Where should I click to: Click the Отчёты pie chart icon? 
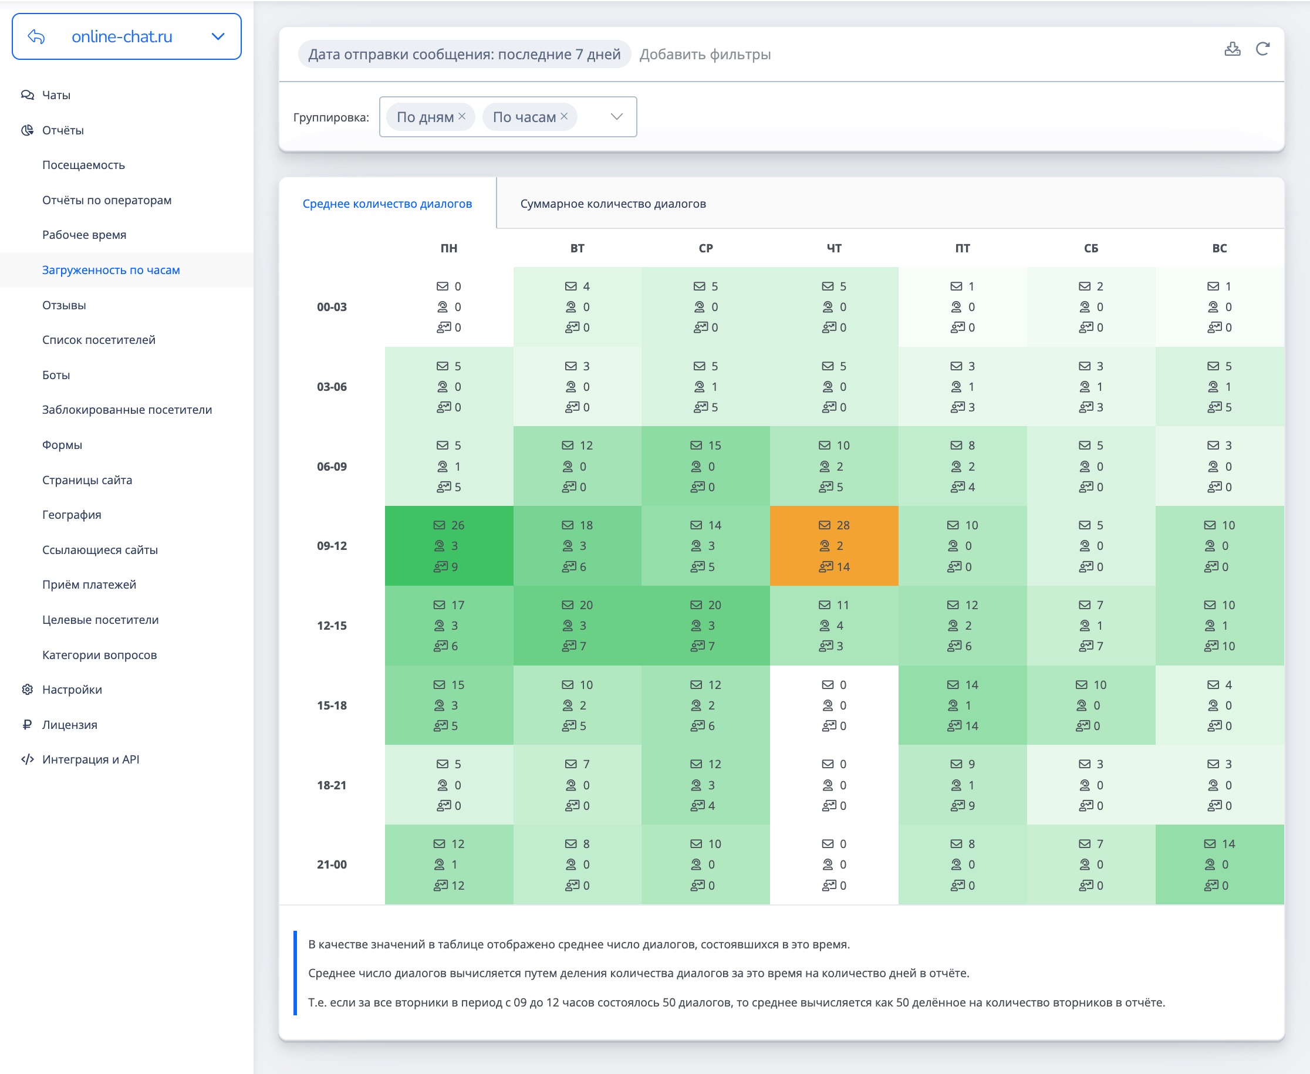[27, 130]
